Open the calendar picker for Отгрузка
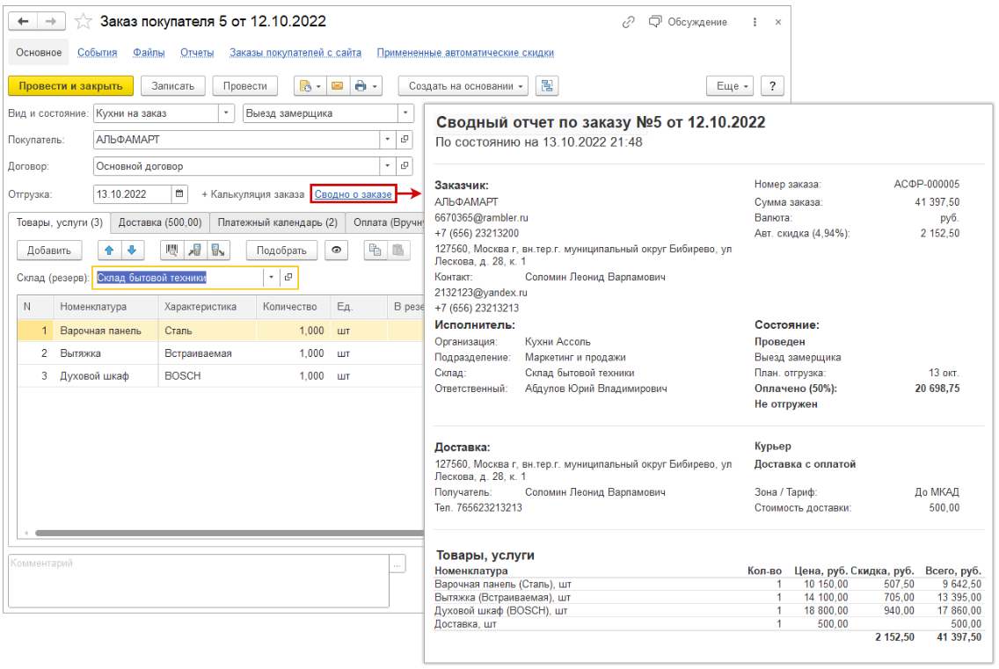 tap(179, 194)
